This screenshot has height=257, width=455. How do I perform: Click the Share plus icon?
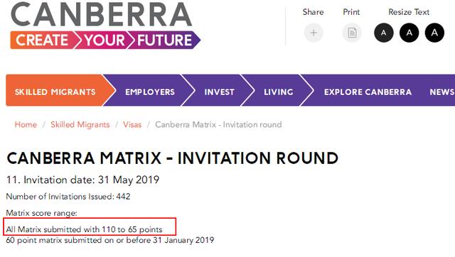pyautogui.click(x=314, y=33)
